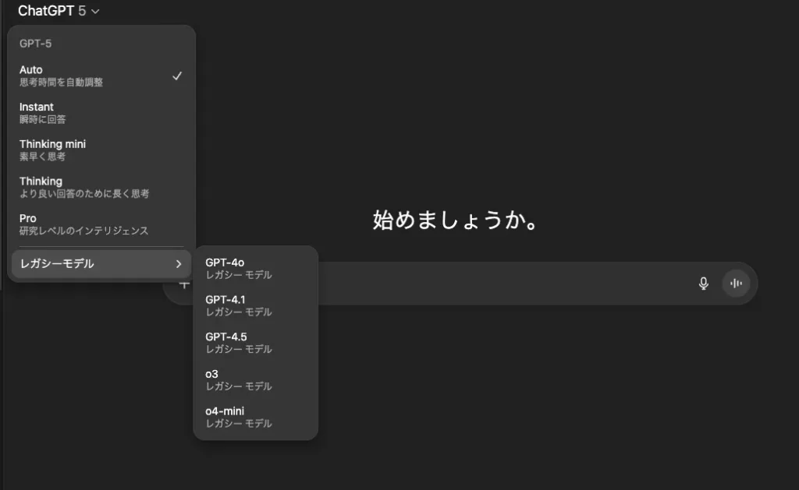This screenshot has height=490, width=799.
Task: Click the chevron beside ChatGPT 5 title
Action: click(96, 12)
